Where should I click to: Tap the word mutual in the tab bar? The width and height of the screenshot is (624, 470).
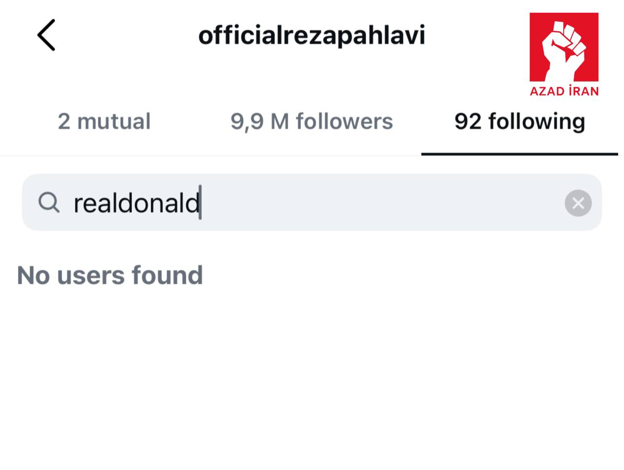[x=114, y=121]
